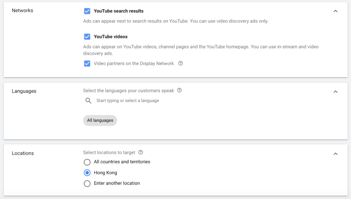351x199 pixels.
Task: Focus the language search field
Action: [128, 101]
